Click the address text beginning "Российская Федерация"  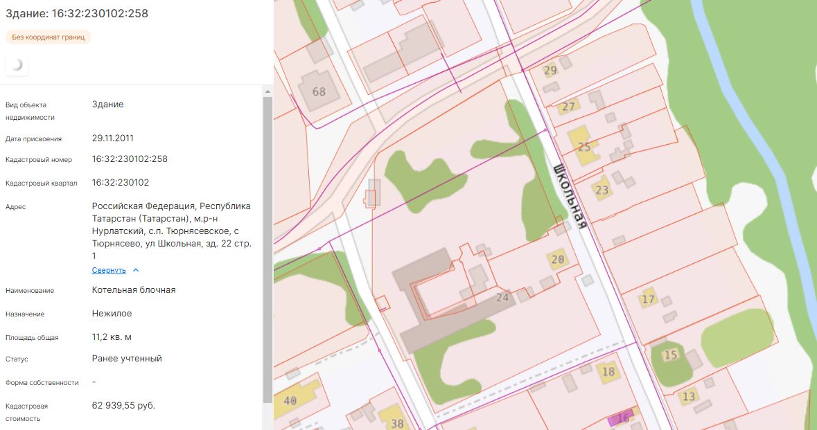172,231
